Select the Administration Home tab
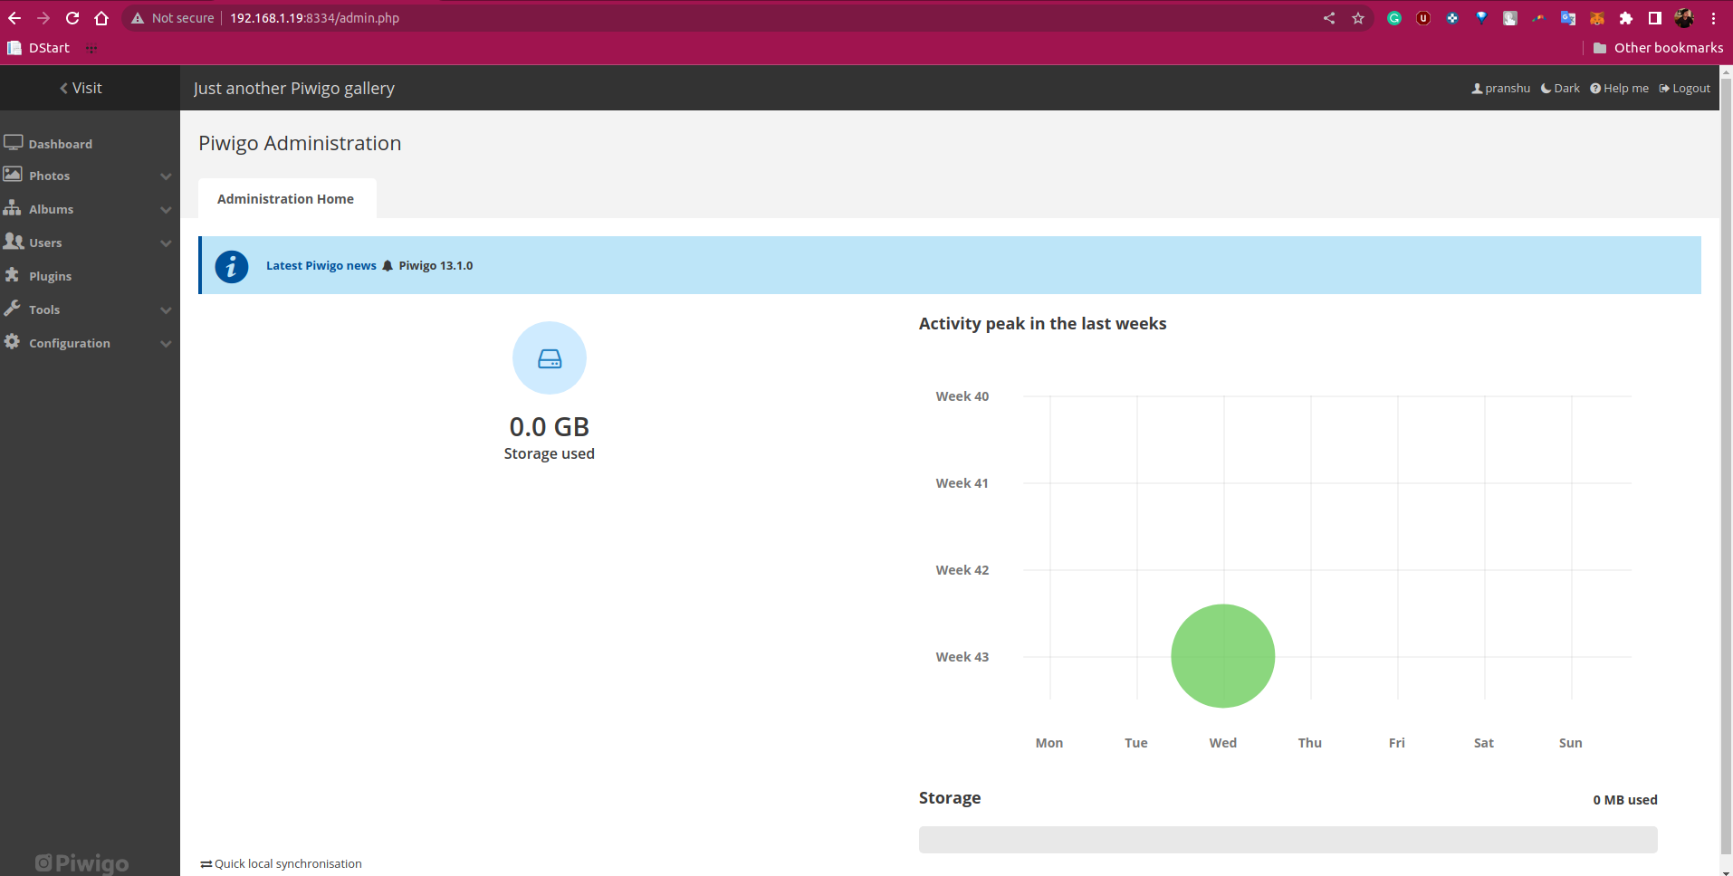The width and height of the screenshot is (1733, 876). (286, 199)
